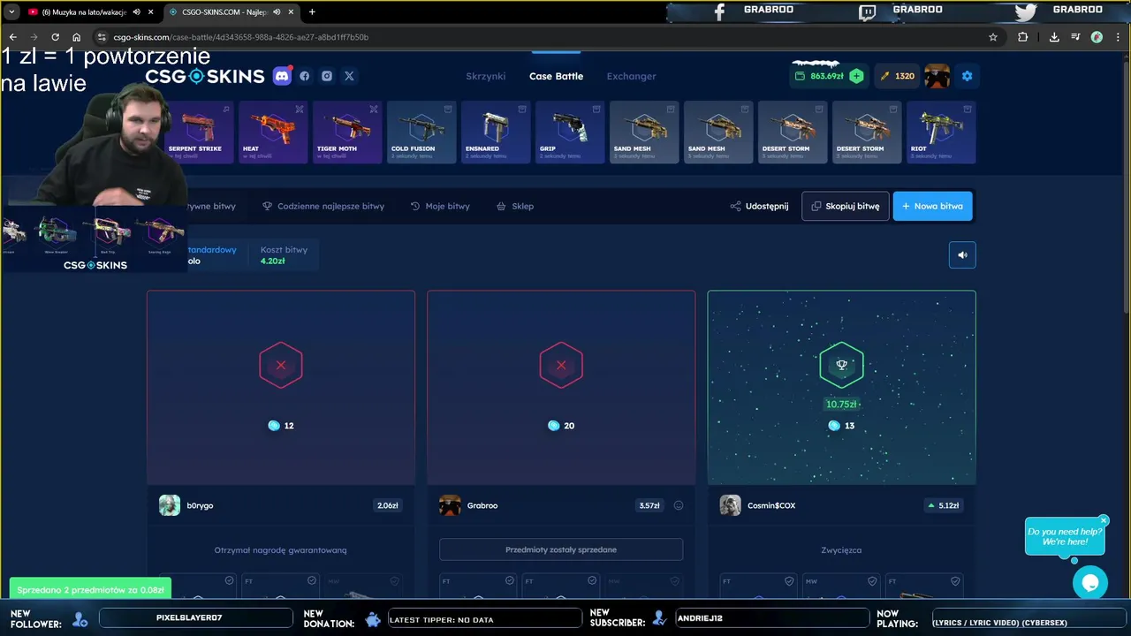
Task: Open the X (Twitter) icon in header
Action: click(x=349, y=76)
